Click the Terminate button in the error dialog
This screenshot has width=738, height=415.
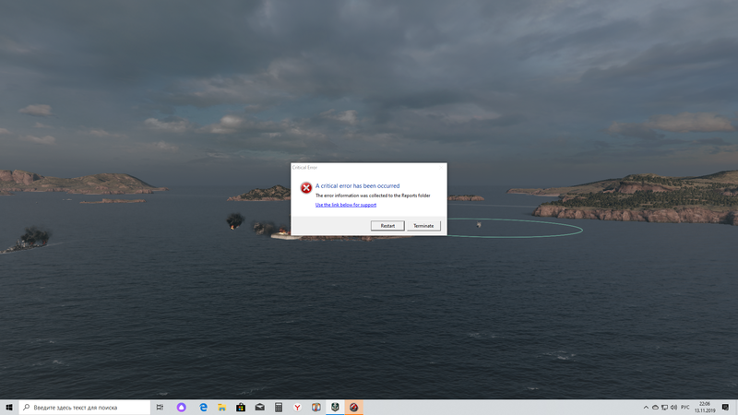[423, 226]
